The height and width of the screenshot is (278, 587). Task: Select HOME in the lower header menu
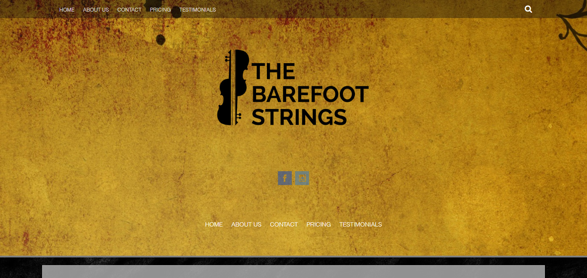(x=214, y=224)
